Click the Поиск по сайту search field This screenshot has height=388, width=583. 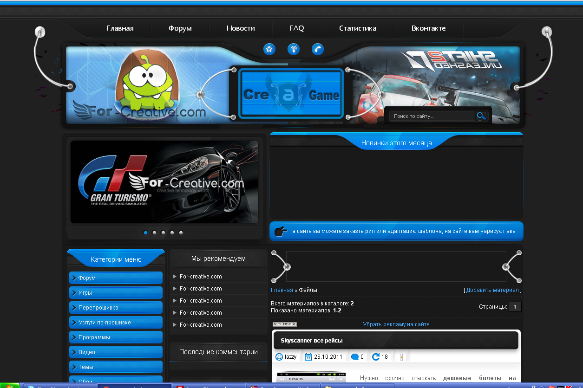[x=432, y=116]
